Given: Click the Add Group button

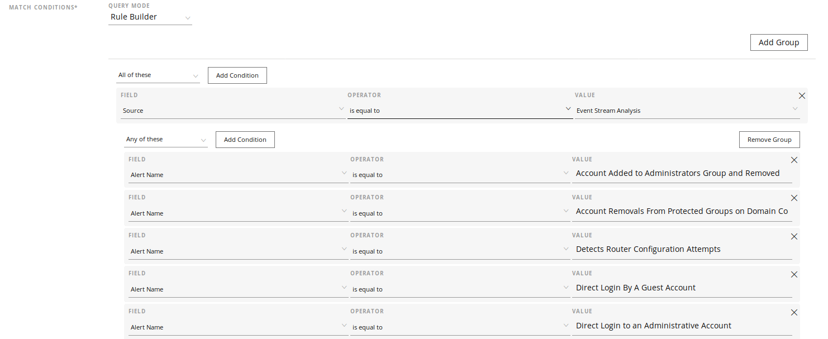Looking at the screenshot, I should [x=778, y=42].
